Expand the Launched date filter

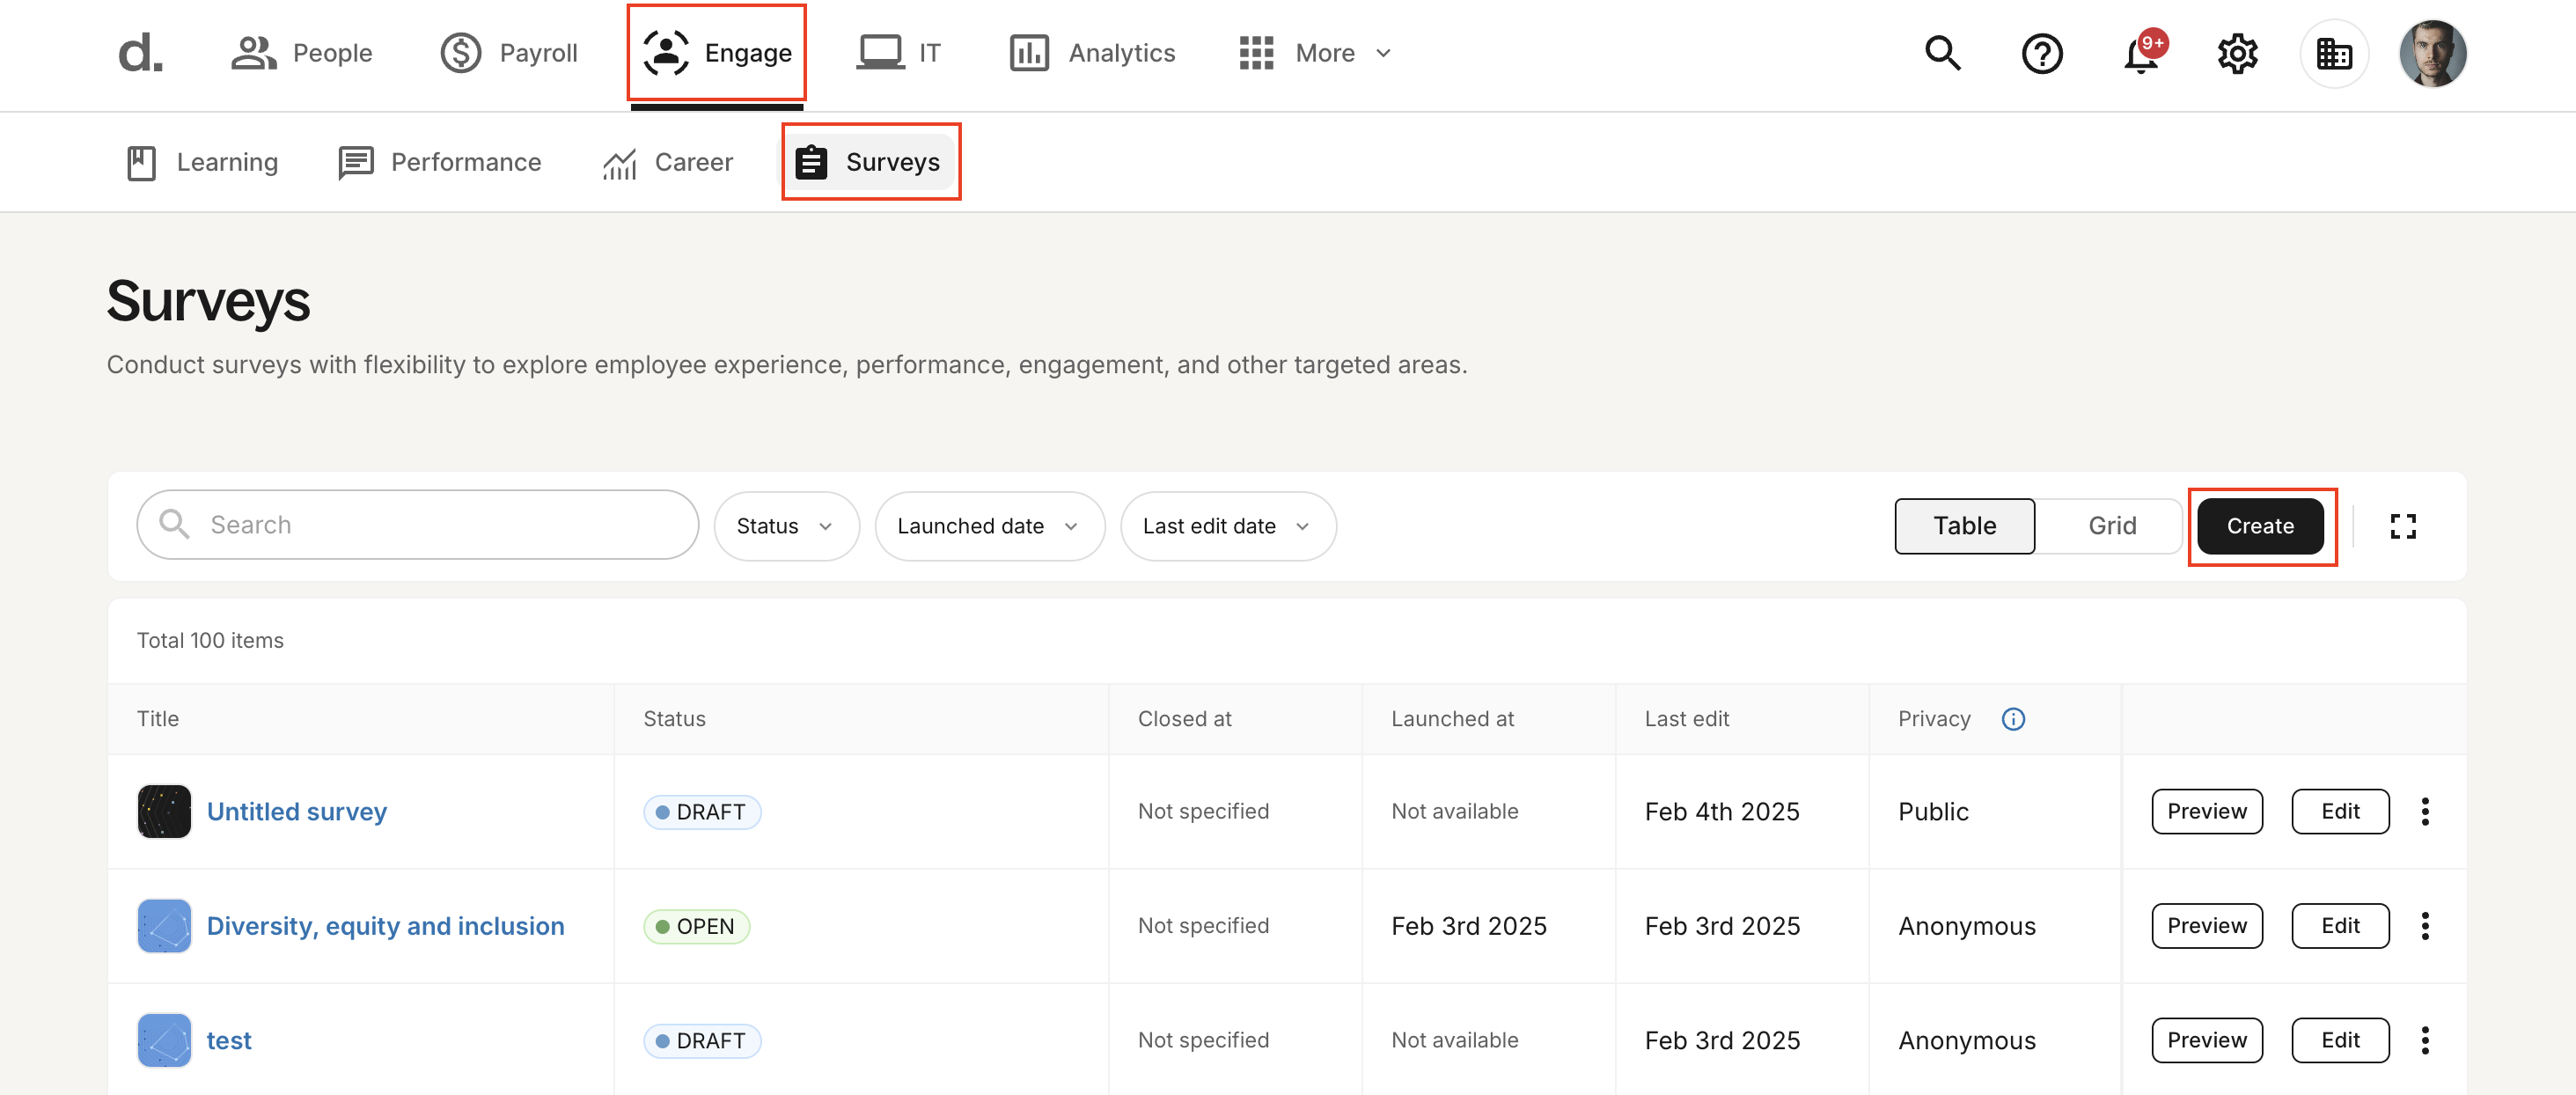point(988,526)
